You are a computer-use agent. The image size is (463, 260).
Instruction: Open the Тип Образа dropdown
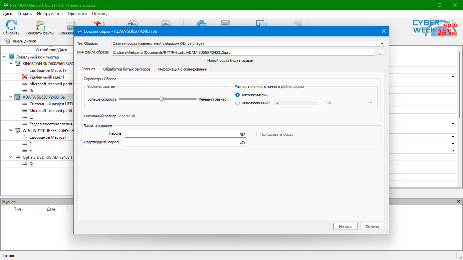(382, 43)
